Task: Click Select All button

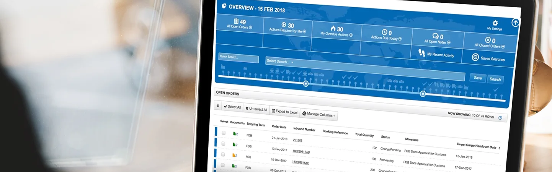Action: click(x=232, y=107)
